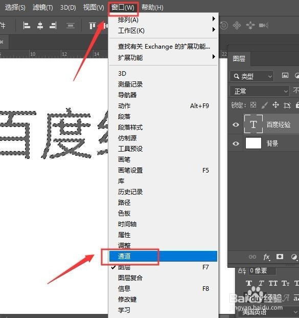The image size is (299, 318).
Task: Open the 帮助(H) menu
Action: (x=152, y=8)
